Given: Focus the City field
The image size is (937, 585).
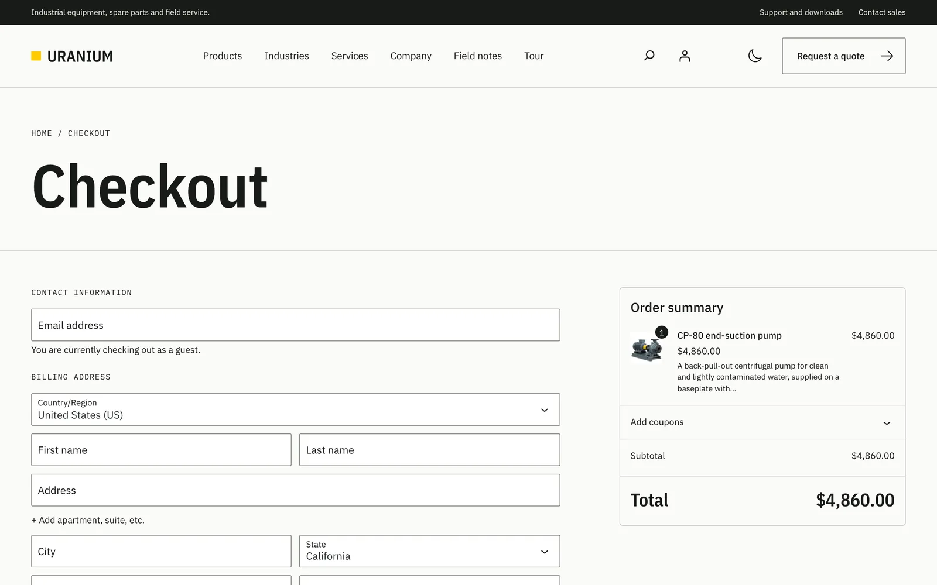Looking at the screenshot, I should (161, 551).
